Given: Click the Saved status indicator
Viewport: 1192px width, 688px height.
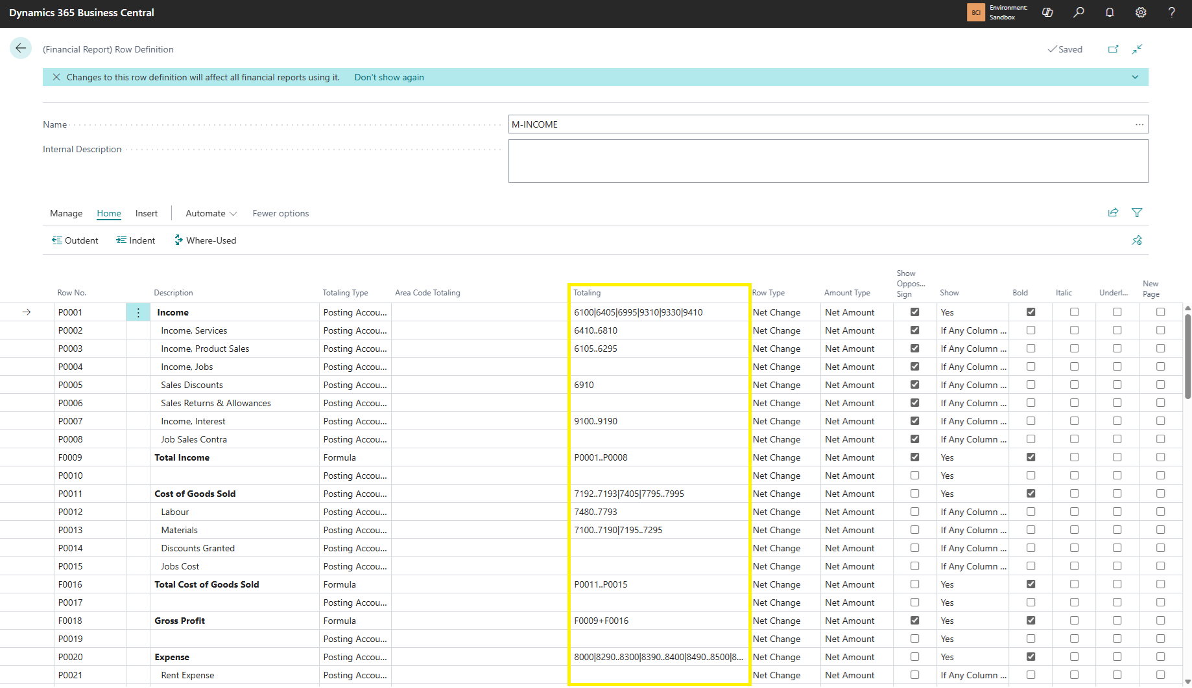Looking at the screenshot, I should tap(1065, 49).
